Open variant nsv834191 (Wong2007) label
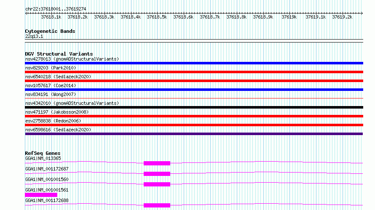The height and width of the screenshot is (210, 375). 51,94
